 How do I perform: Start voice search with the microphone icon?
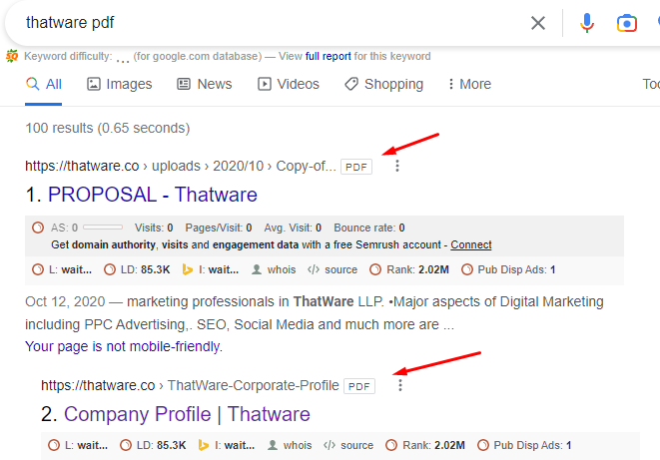point(587,23)
